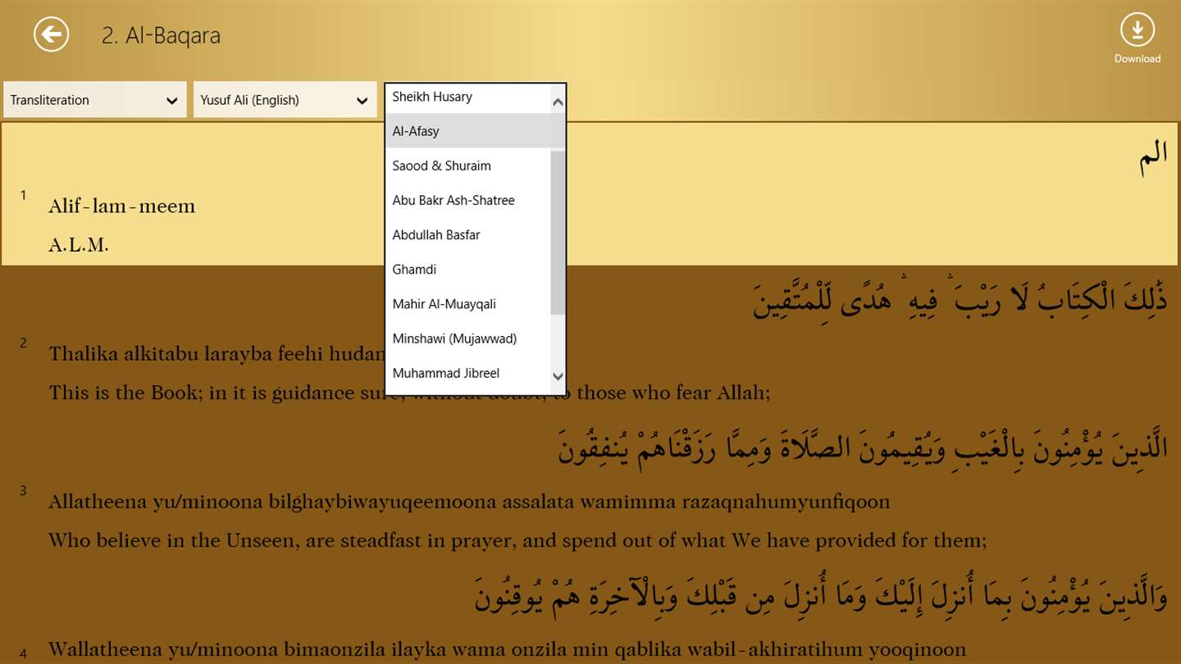Select Mahir Al-Muayqali reciter
Viewport: 1181px width, 664px height.
tap(467, 304)
